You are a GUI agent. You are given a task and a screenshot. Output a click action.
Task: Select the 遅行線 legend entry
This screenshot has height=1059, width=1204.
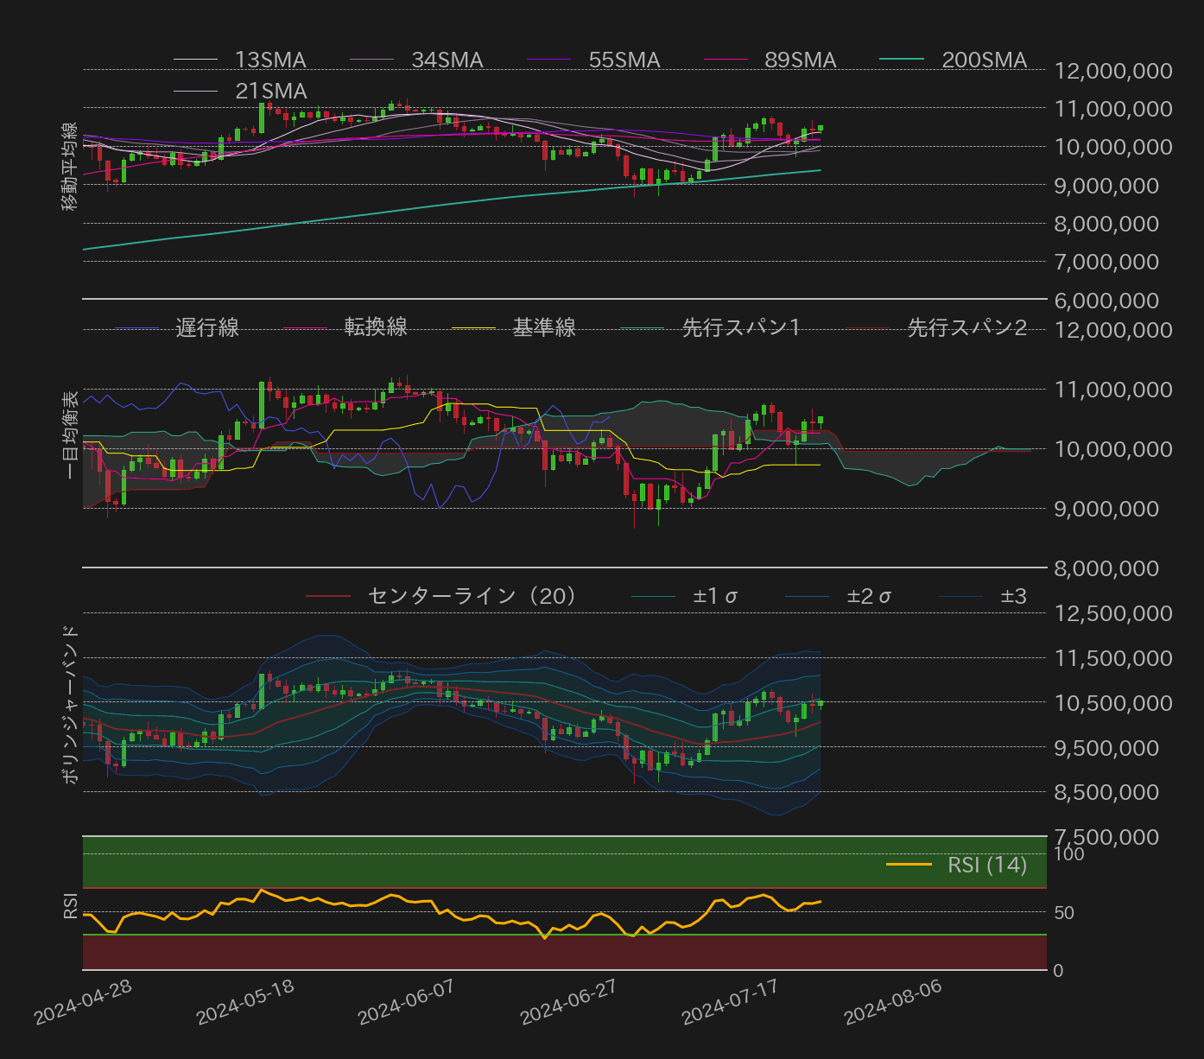(208, 327)
